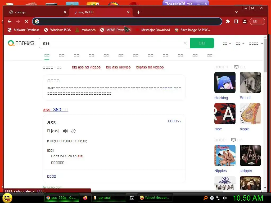Clear the search box with the X icon
This screenshot has width=271, height=203.
tap(185, 43)
